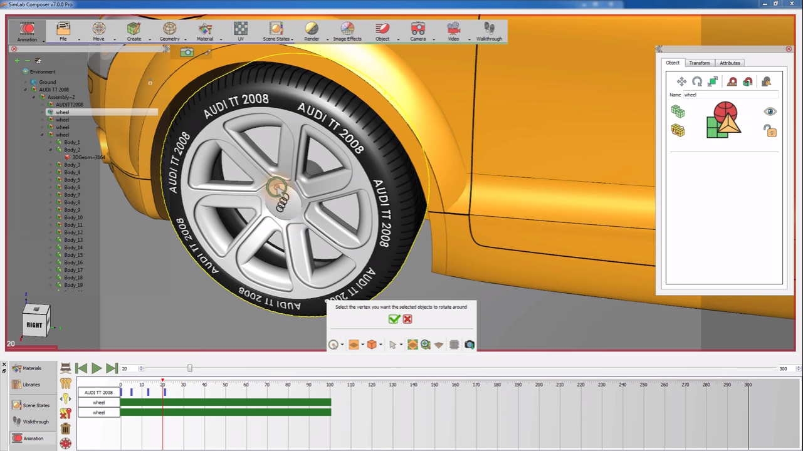
Task: Open the Scene States panel tab at bottom
Action: (x=31, y=405)
